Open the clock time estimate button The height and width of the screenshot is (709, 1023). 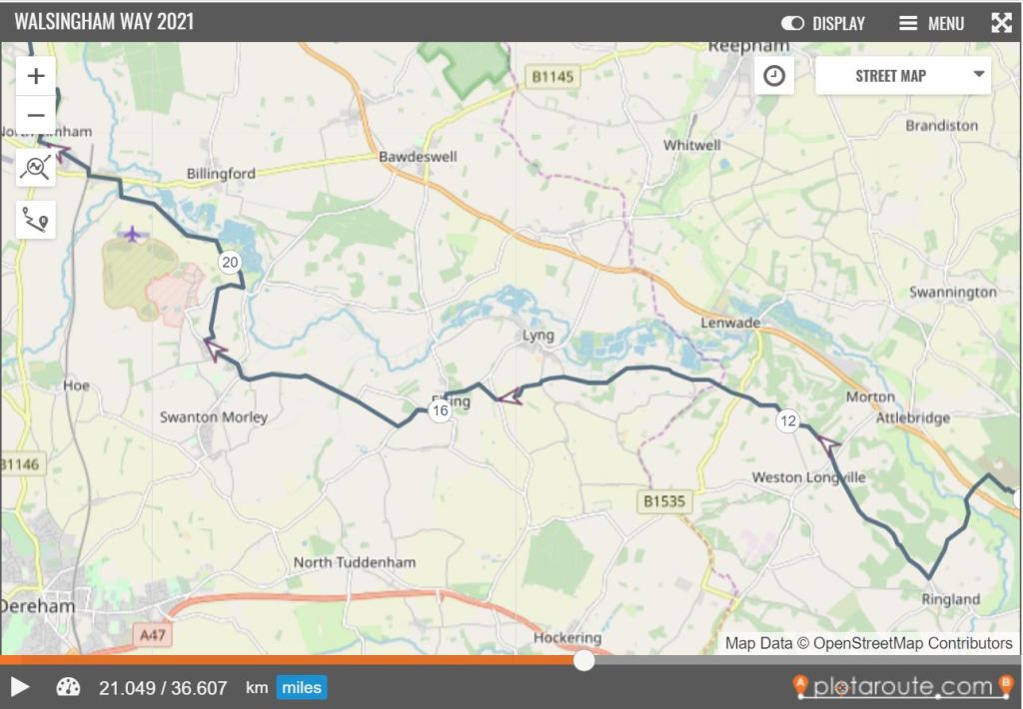(774, 76)
